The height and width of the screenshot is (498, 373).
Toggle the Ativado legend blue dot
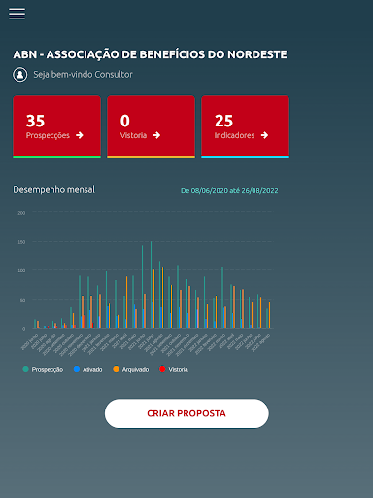[77, 369]
